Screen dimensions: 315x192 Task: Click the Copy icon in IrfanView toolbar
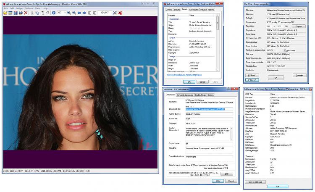(37, 13)
